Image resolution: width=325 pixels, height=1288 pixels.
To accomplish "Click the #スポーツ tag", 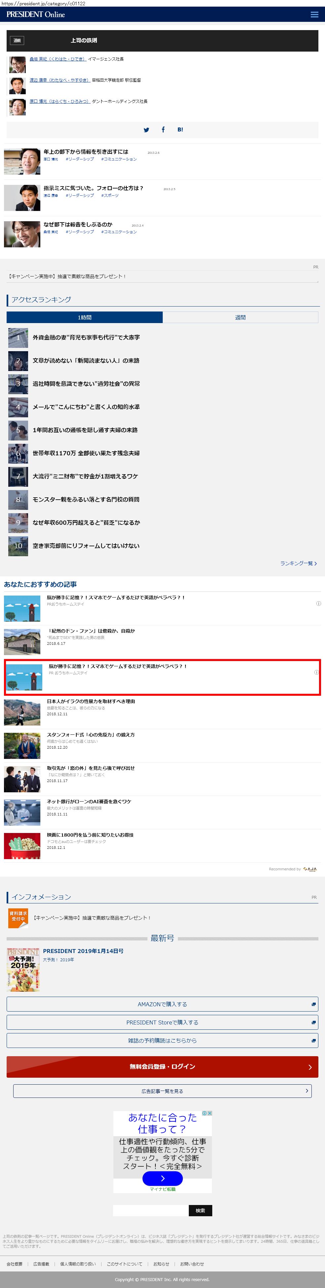I will click(x=109, y=195).
